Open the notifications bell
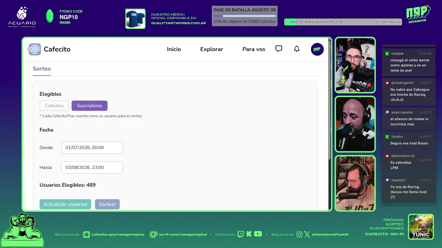442x248 pixels. click(x=297, y=49)
